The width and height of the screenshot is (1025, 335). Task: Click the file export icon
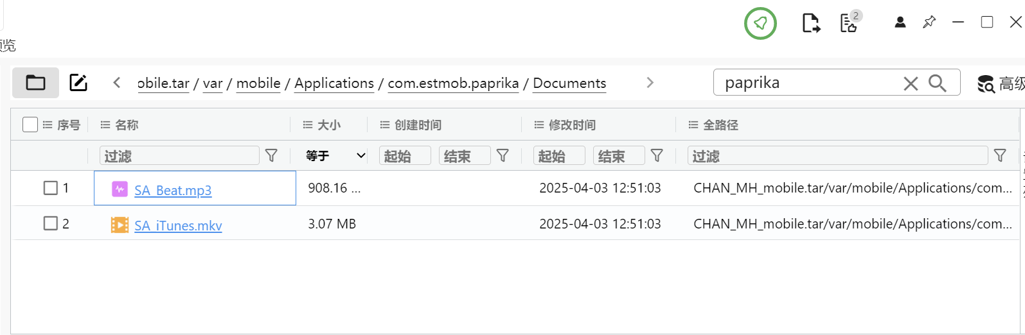811,24
